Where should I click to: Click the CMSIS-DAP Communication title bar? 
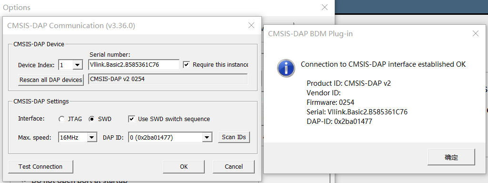(124, 26)
